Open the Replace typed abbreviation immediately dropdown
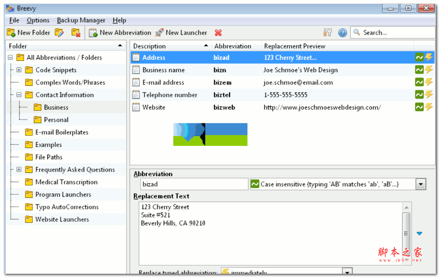This screenshot has height=278, width=440. 347,272
